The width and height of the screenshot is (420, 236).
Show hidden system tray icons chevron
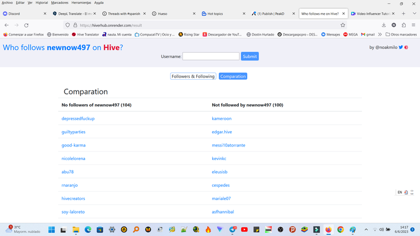point(366,229)
